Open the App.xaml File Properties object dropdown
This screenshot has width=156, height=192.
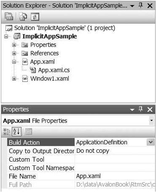coord(151,120)
